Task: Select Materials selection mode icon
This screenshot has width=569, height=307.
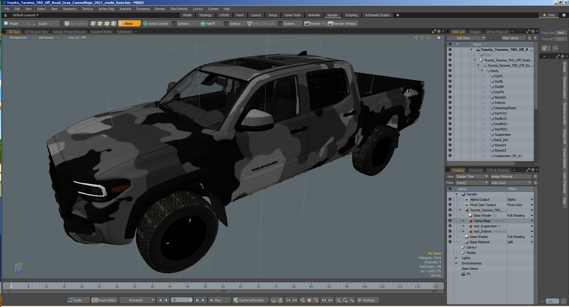Action: 114,24
